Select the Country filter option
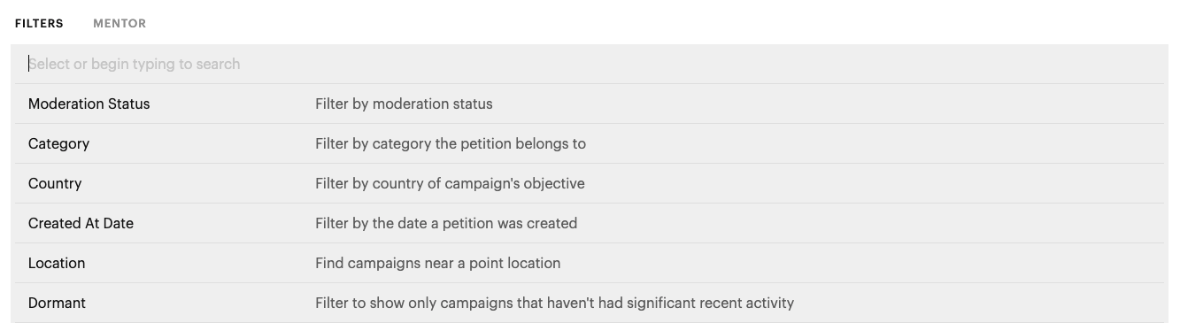1180x323 pixels. coord(590,183)
